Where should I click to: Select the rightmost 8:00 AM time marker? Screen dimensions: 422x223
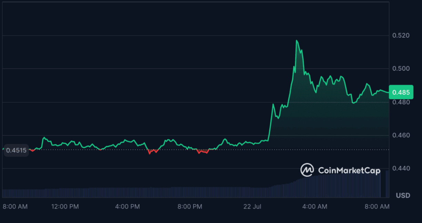(377, 207)
